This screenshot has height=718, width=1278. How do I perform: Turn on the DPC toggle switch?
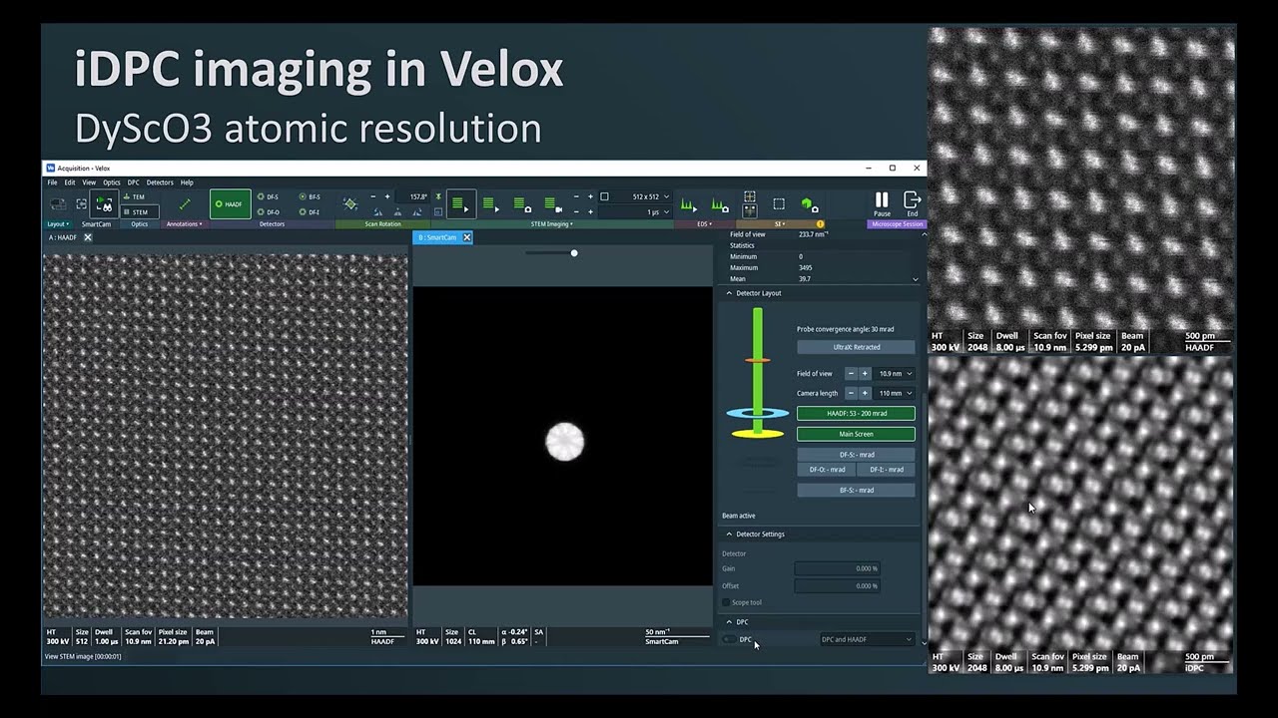[729, 639]
